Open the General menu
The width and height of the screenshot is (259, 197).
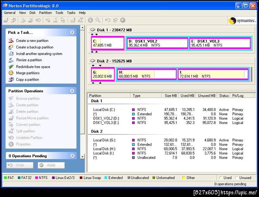9,13
